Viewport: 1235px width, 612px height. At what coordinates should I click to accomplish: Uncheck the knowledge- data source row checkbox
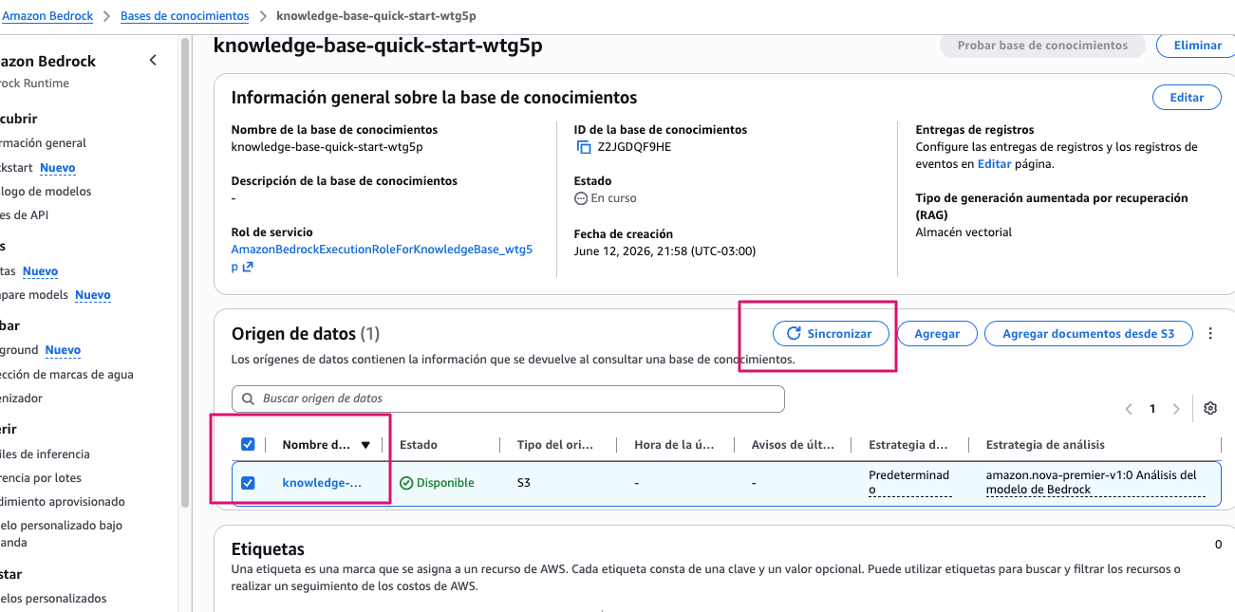248,483
